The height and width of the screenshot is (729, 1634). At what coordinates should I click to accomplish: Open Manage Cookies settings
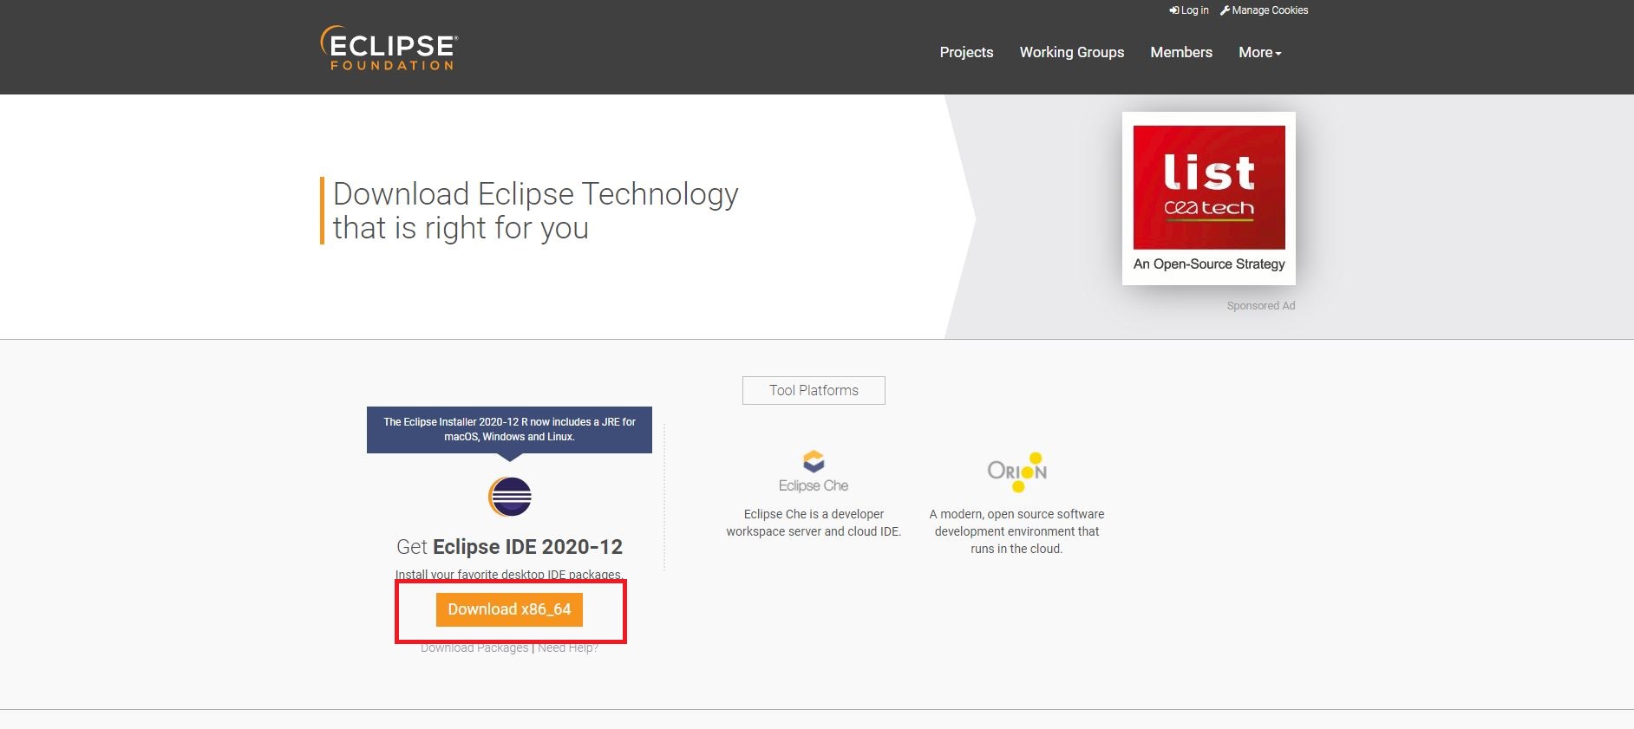1265,10
